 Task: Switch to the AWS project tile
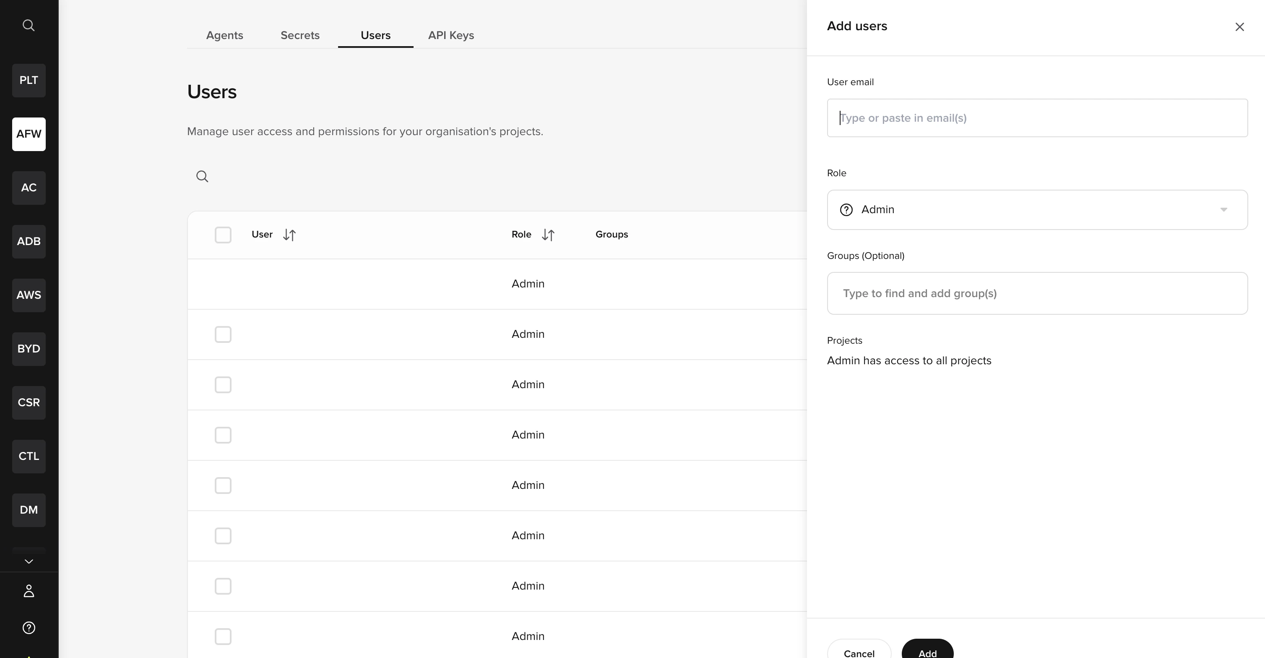coord(29,295)
